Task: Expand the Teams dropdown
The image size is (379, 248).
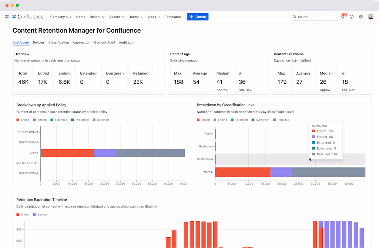Action: tap(136, 17)
